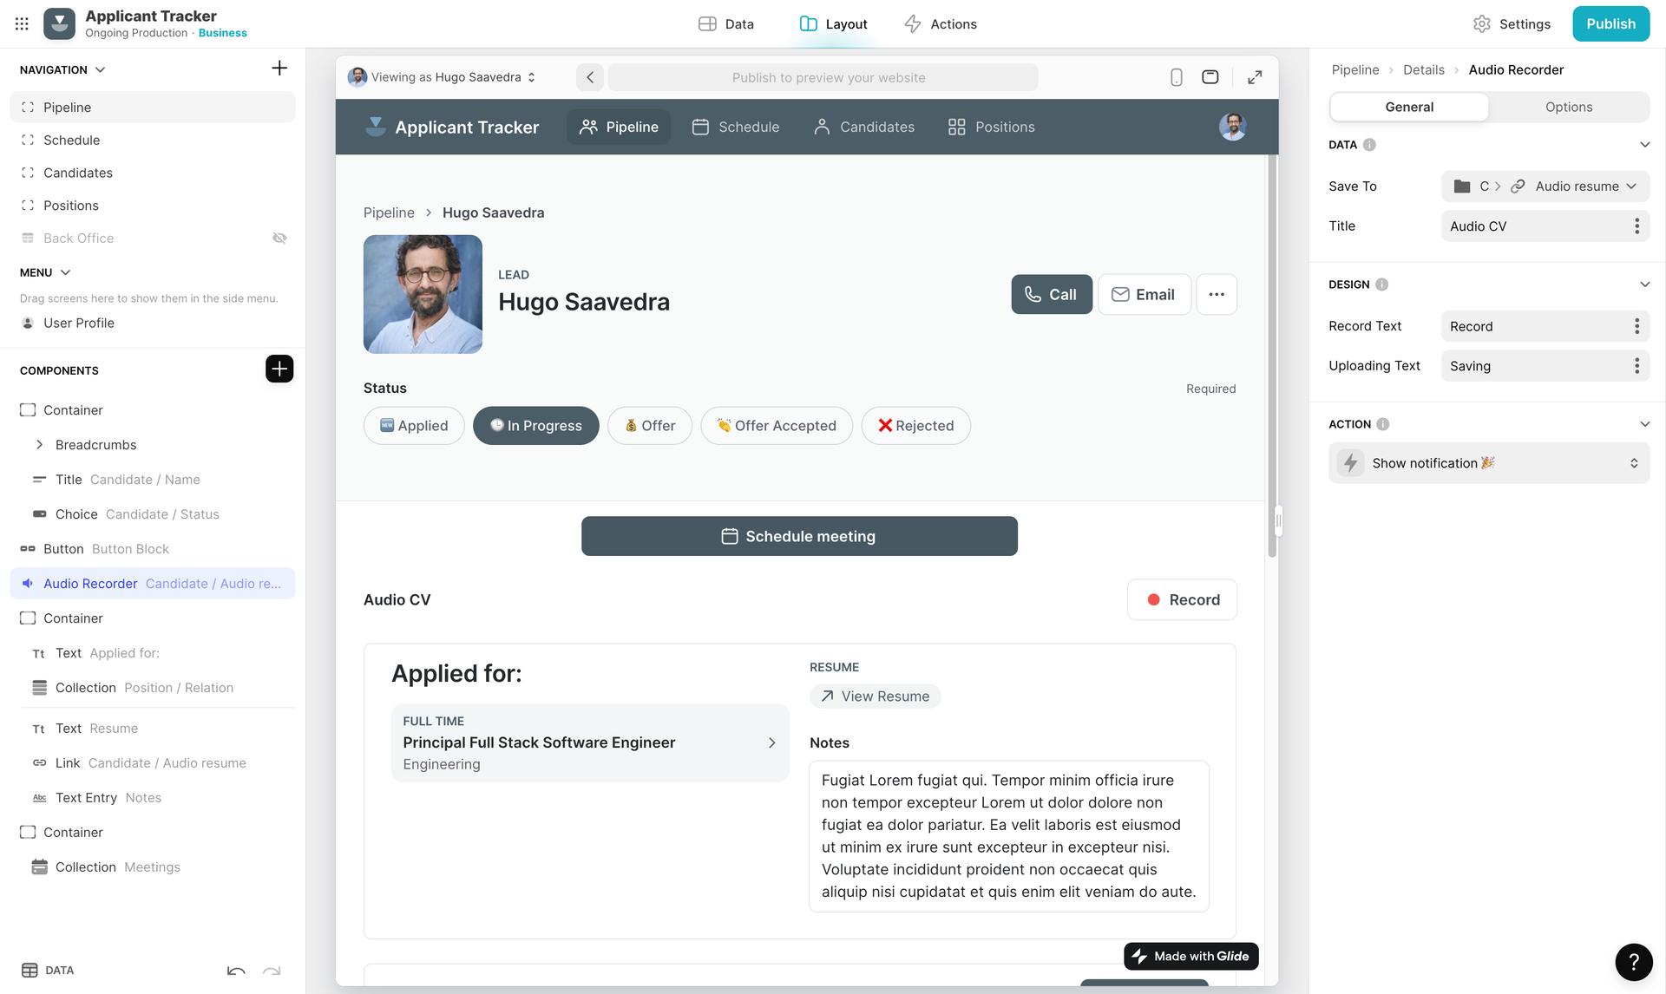1666x994 pixels.
Task: Open the apps grid icon
Action: coord(22,24)
